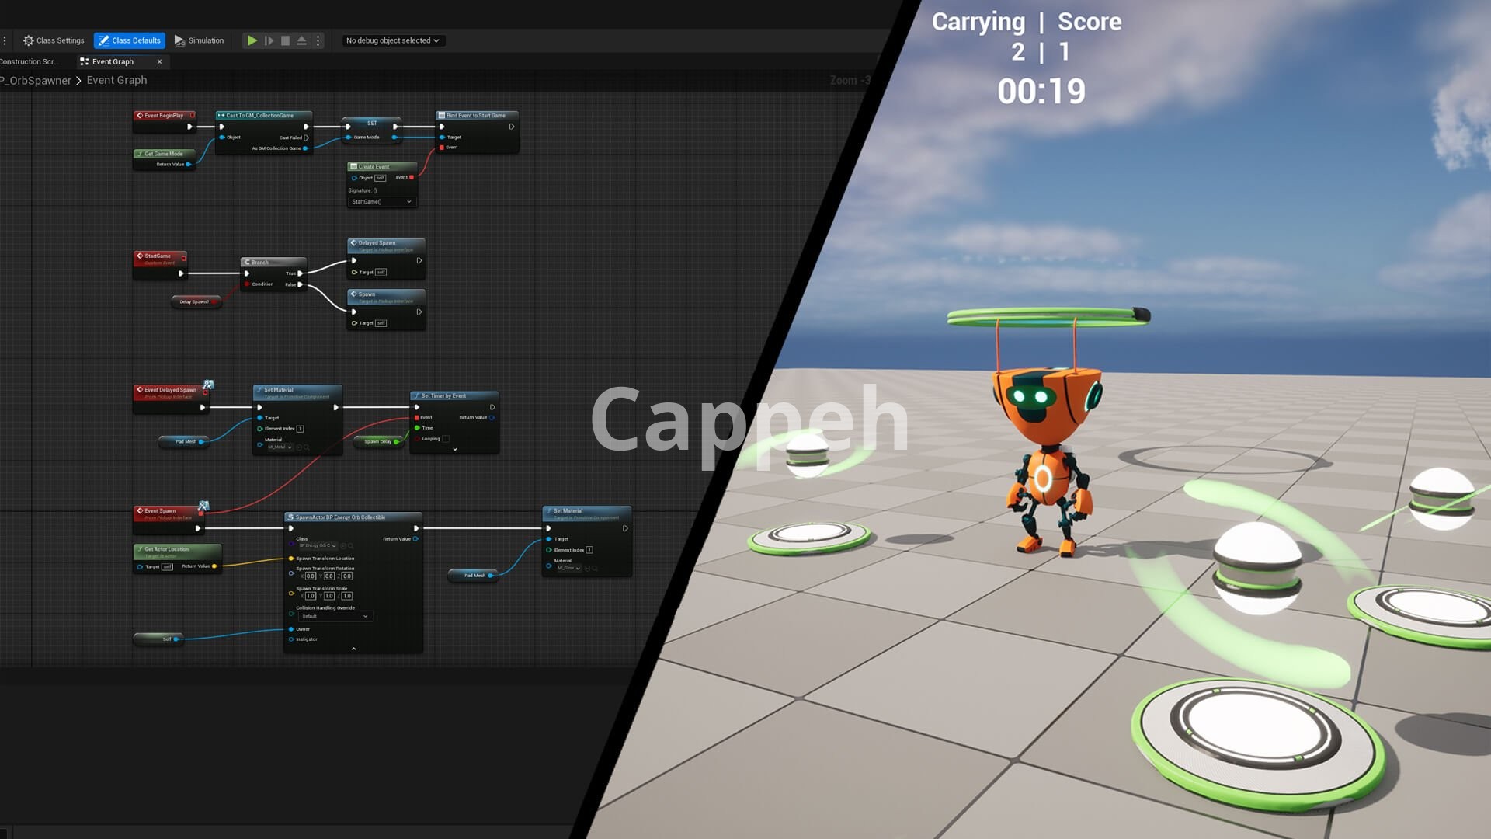Toggle the Looping checkbox on Set Timer
Image resolution: width=1491 pixels, height=839 pixels.
[446, 439]
